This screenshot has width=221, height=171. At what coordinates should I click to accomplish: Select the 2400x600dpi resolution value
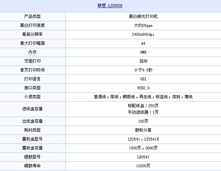tap(143, 34)
